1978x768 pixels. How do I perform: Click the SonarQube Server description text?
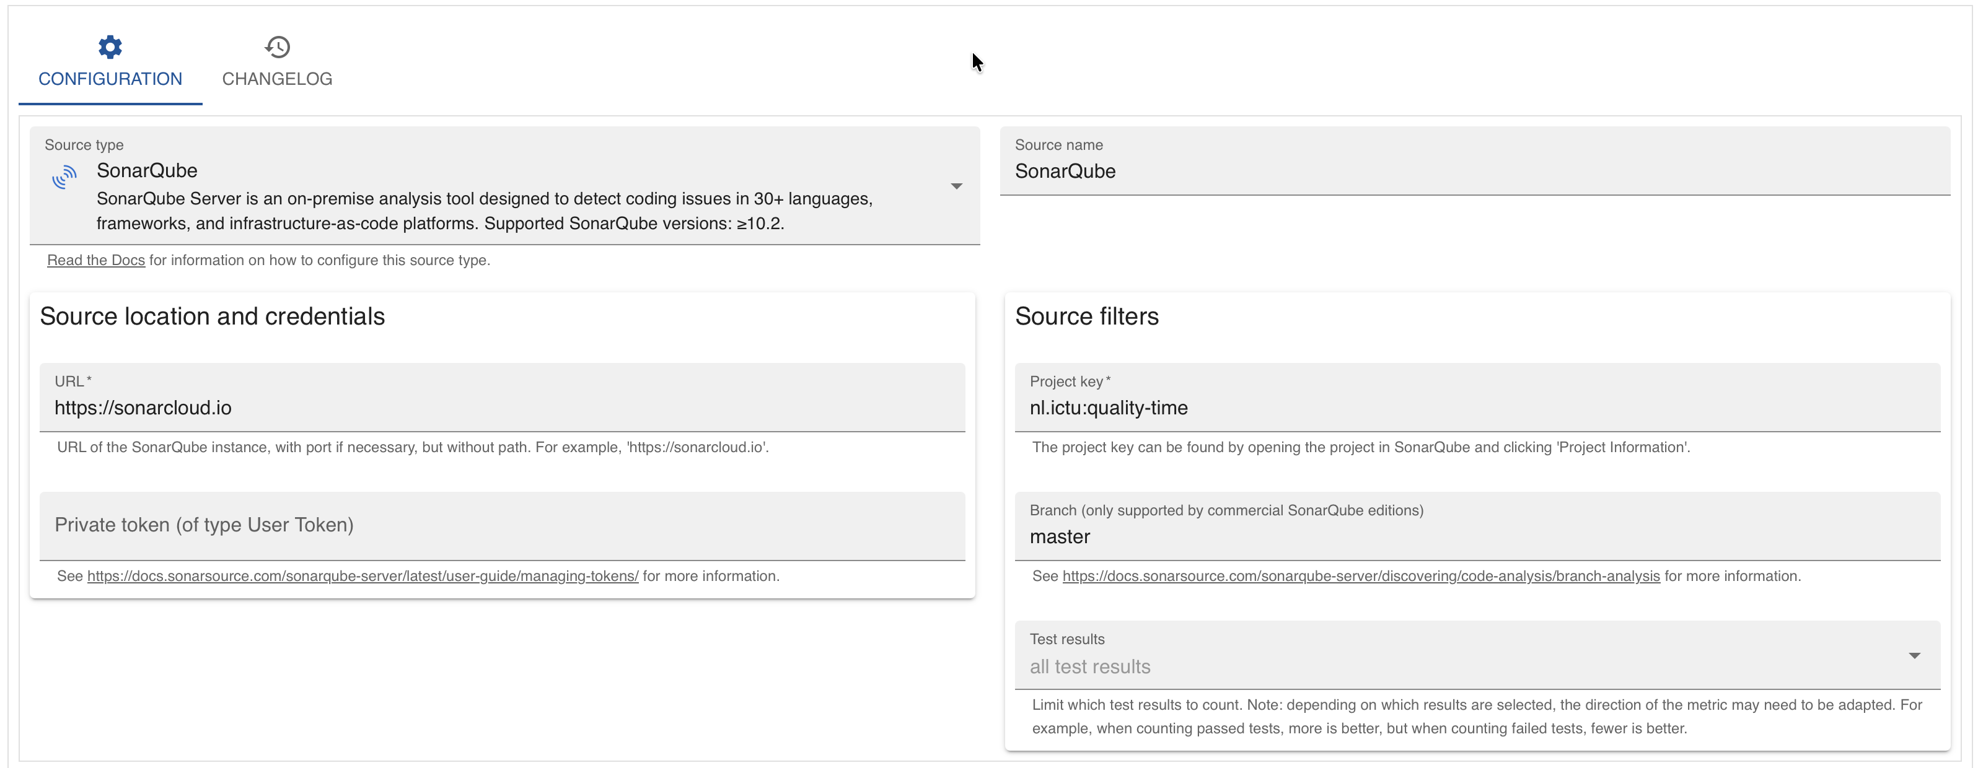coord(485,211)
